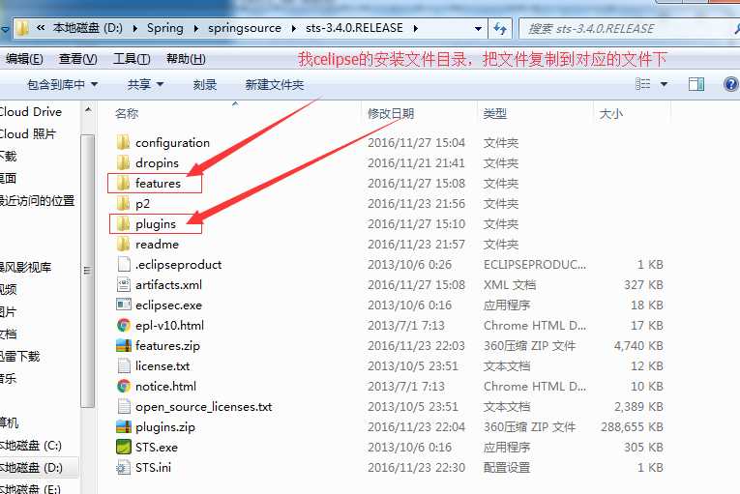Go to Spring in the breadcrumb path
Image resolution: width=740 pixels, height=494 pixels.
164,28
